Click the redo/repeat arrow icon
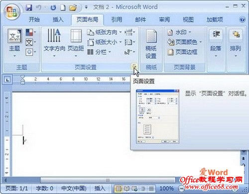Viewport: 249px width, 194px height. [x=53, y=7]
